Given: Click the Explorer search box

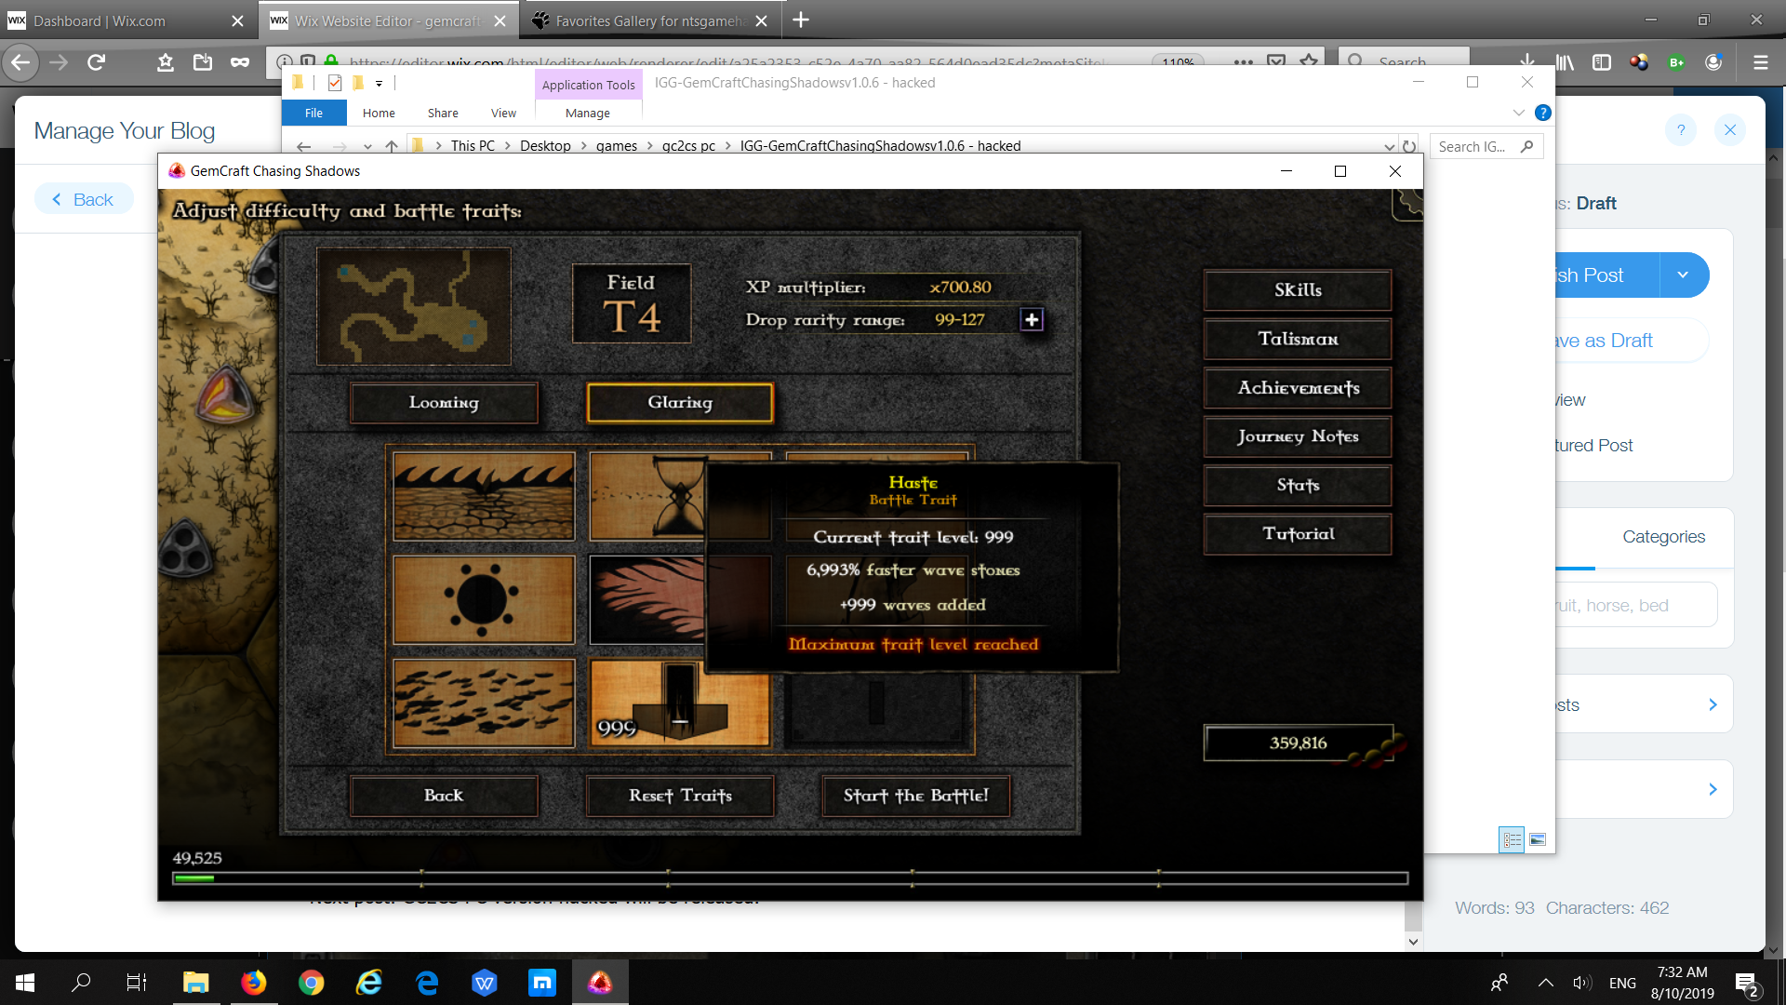Looking at the screenshot, I should point(1486,146).
